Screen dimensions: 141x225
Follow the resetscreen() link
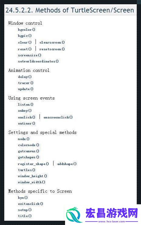click(52, 49)
